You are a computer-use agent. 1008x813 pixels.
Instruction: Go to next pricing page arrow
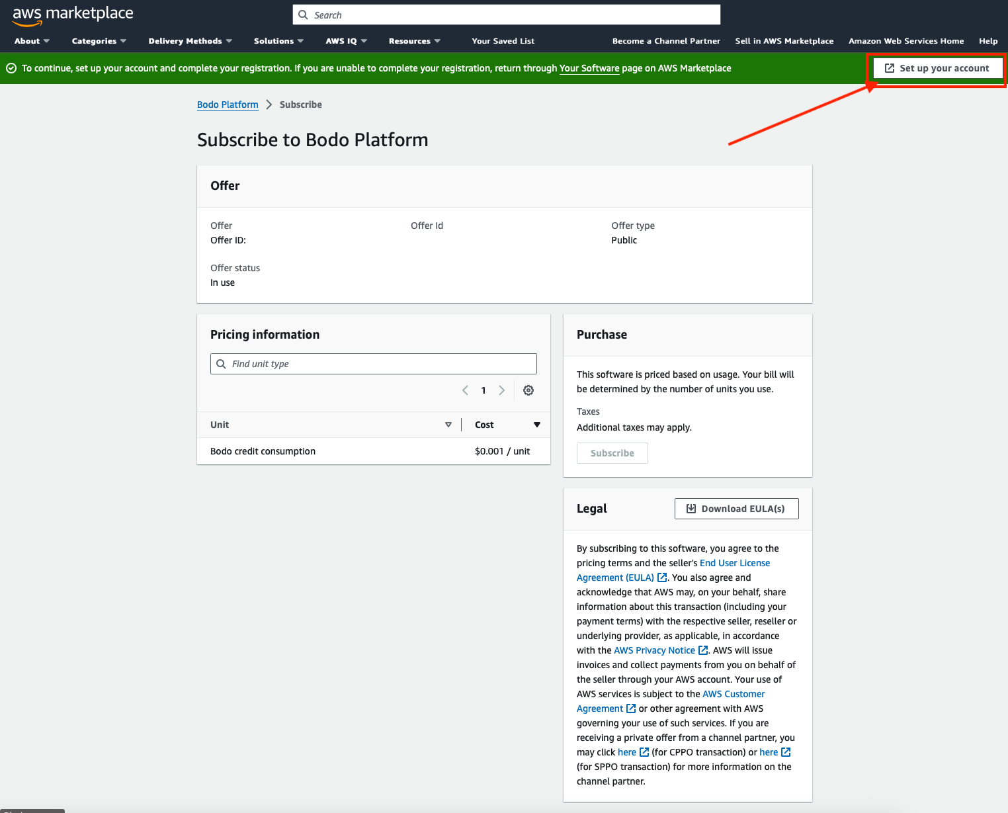point(502,390)
